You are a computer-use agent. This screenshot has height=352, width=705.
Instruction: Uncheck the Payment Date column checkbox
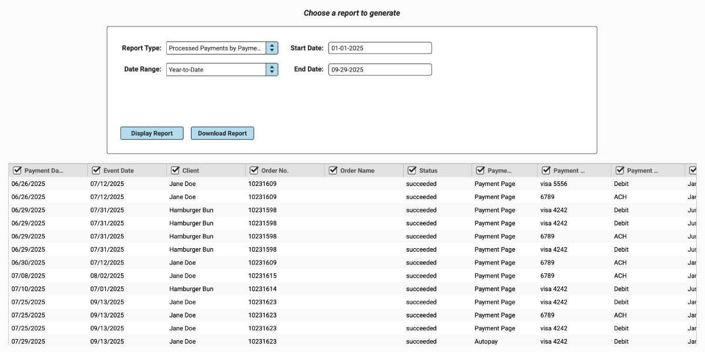tap(18, 171)
